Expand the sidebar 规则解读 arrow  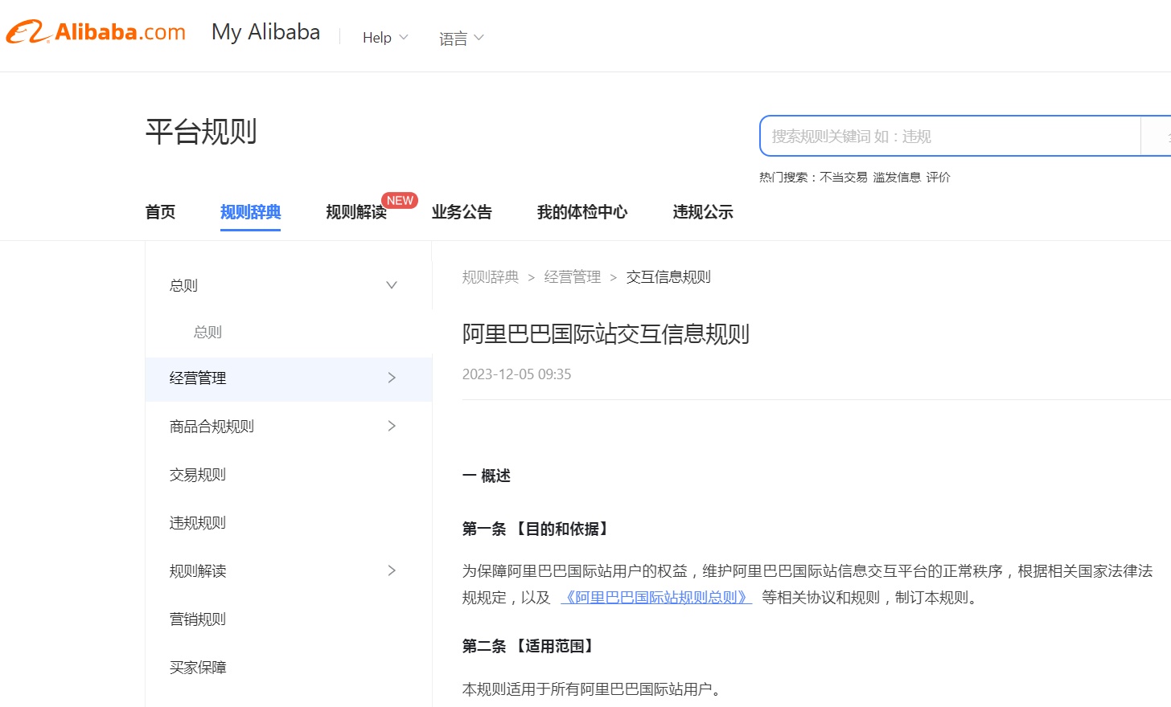coord(392,570)
